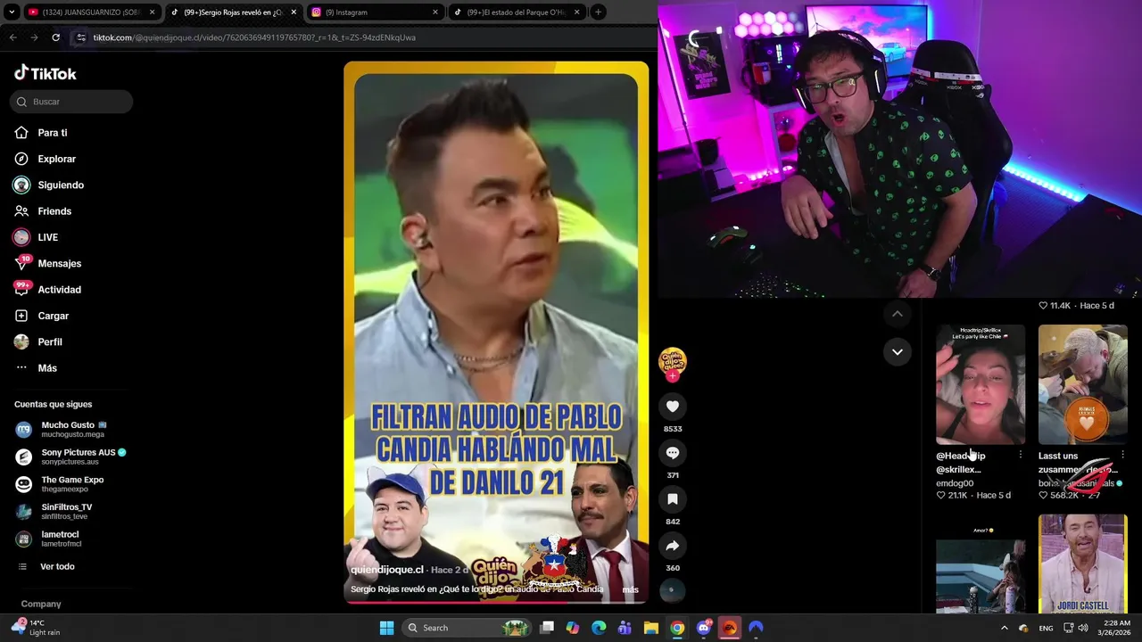
Task: Open a new browser tab
Action: coord(598,12)
